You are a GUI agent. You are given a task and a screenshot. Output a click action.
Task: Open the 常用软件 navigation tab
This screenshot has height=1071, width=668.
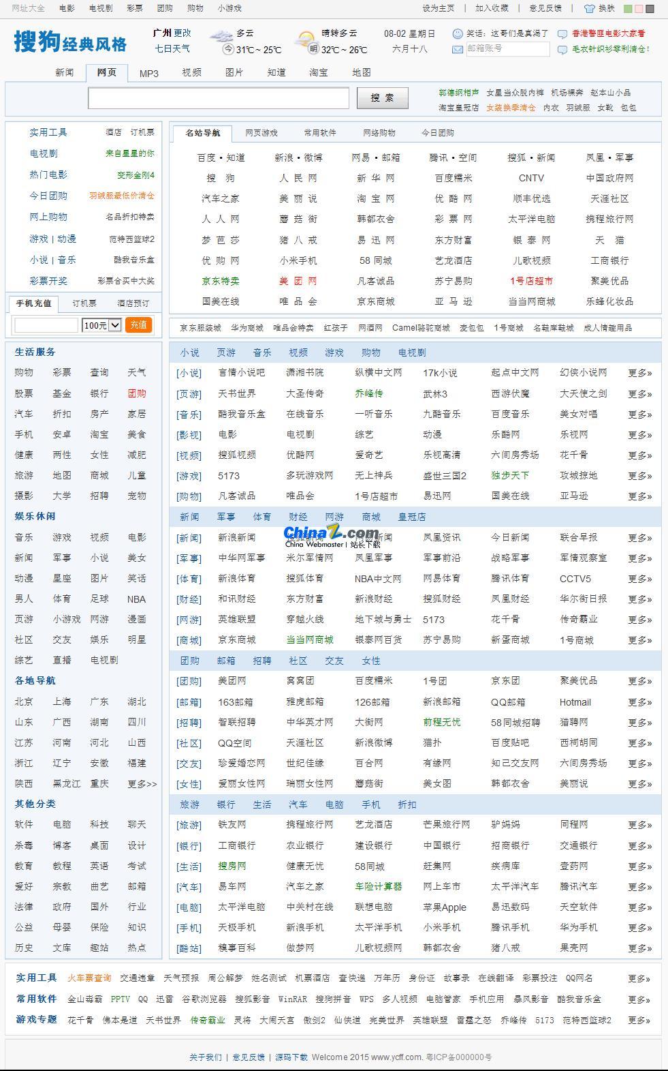click(x=320, y=133)
